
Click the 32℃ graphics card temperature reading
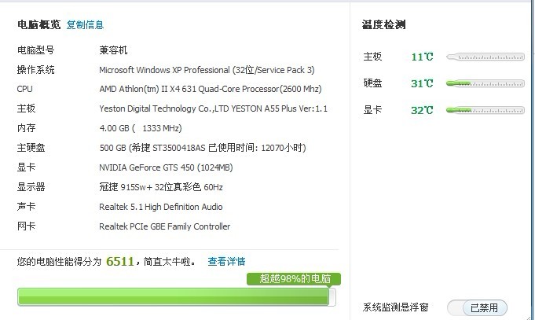422,110
